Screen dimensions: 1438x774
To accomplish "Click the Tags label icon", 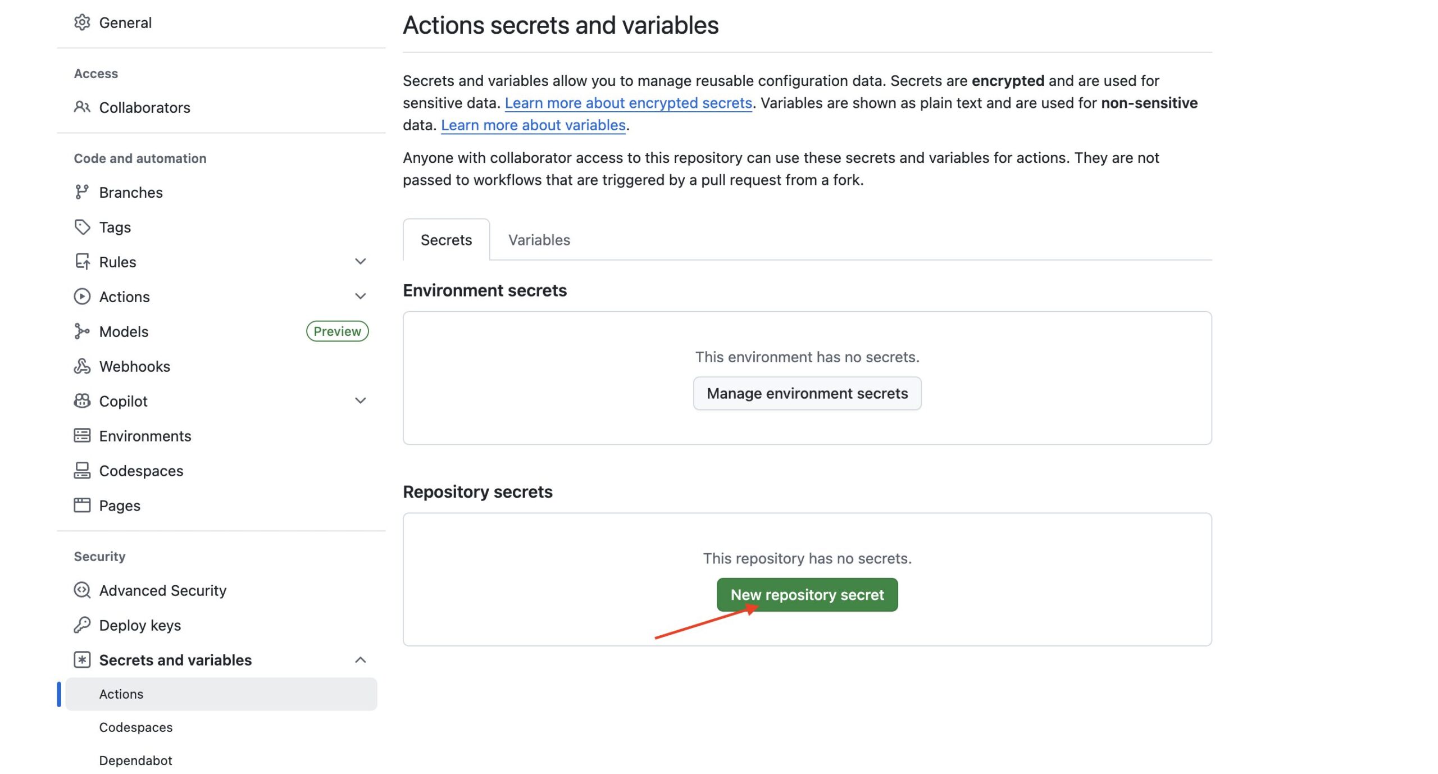I will click(x=82, y=227).
